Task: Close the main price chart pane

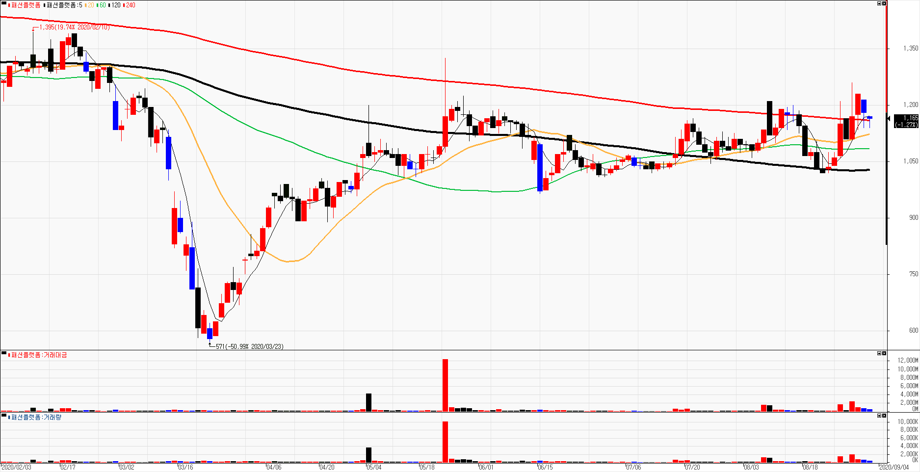Action: pos(884,3)
